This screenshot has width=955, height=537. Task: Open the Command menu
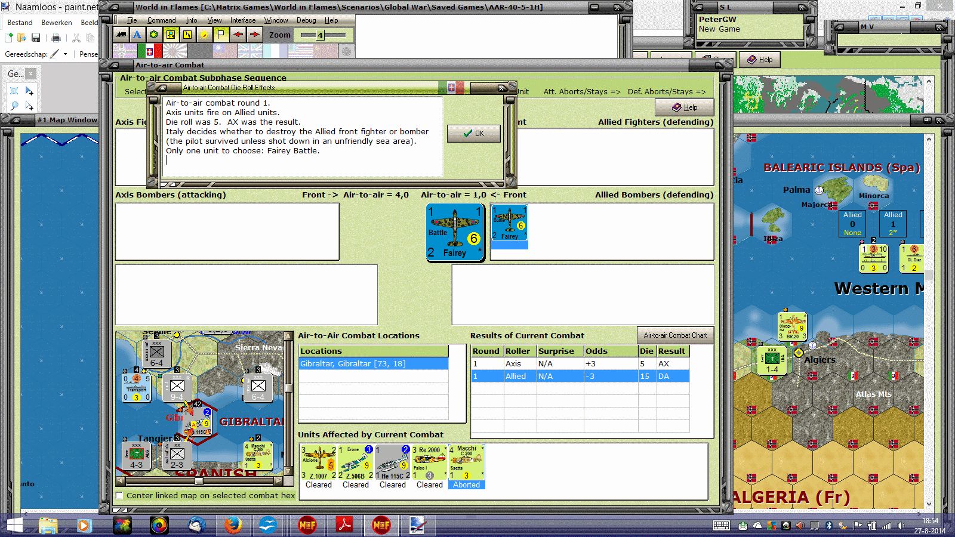point(161,20)
